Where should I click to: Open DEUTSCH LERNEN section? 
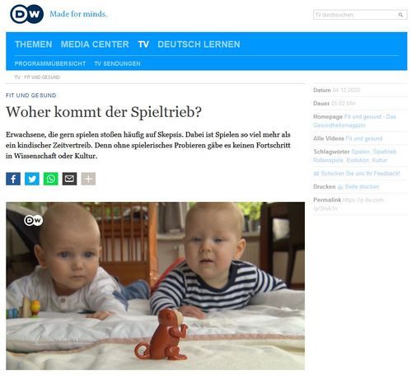199,44
